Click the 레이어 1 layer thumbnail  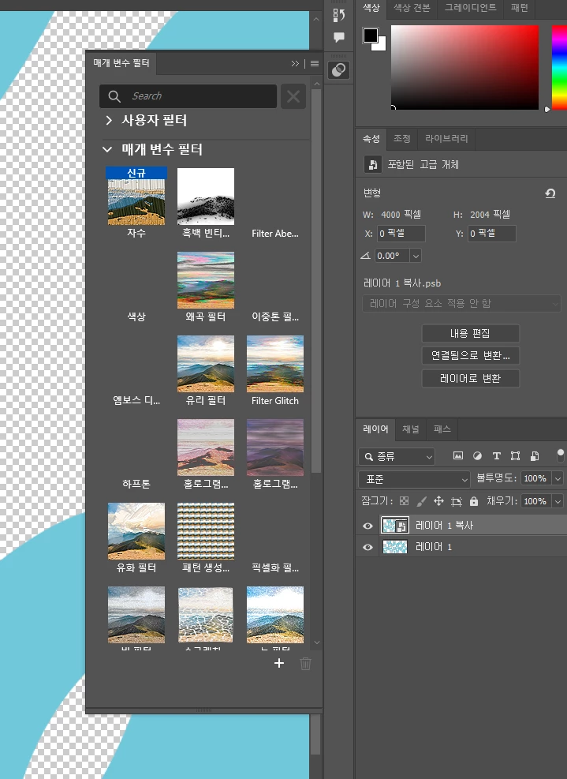coord(395,547)
